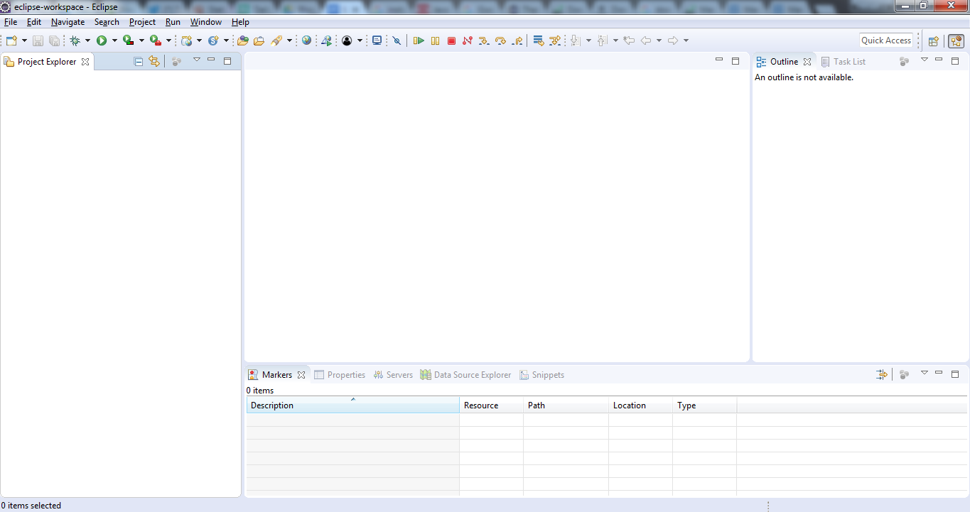Sort markers by the Description column header
This screenshot has height=512, width=970.
pyautogui.click(x=352, y=405)
